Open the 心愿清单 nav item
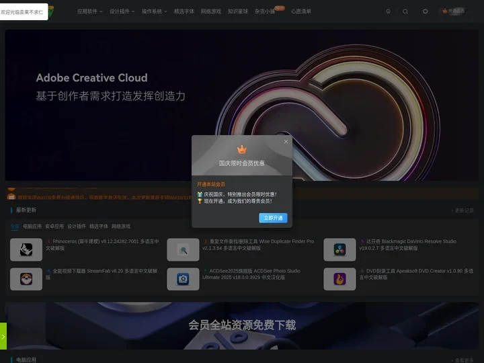The width and height of the screenshot is (484, 363). point(301,11)
